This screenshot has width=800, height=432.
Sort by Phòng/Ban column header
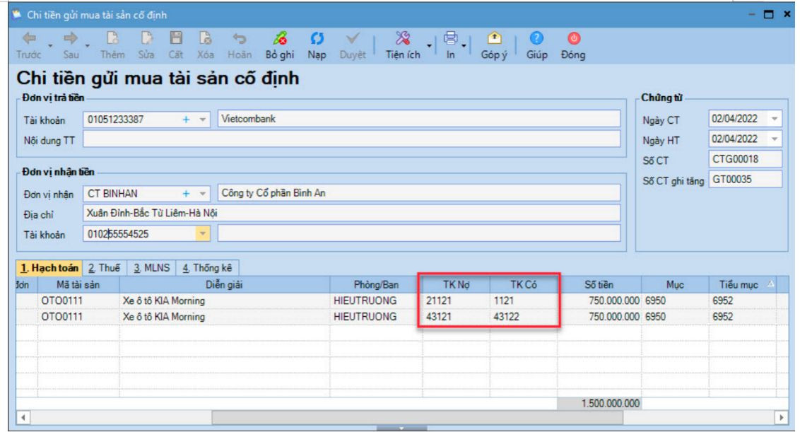point(377,285)
